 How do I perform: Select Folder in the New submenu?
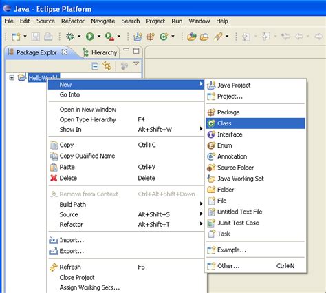pos(255,190)
